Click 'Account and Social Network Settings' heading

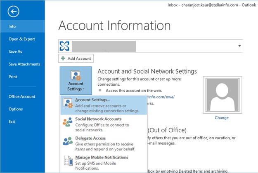click(147, 71)
